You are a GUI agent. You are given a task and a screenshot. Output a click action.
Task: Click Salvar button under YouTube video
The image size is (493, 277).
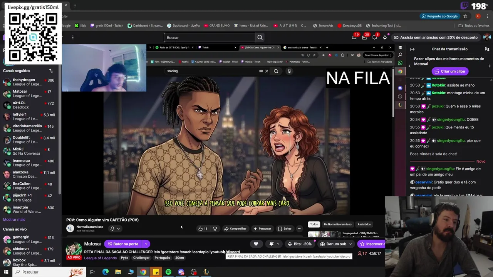[285, 229]
